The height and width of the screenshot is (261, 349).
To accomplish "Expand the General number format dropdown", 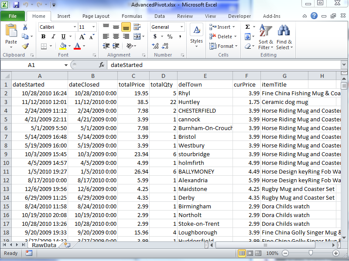I will [x=182, y=27].
